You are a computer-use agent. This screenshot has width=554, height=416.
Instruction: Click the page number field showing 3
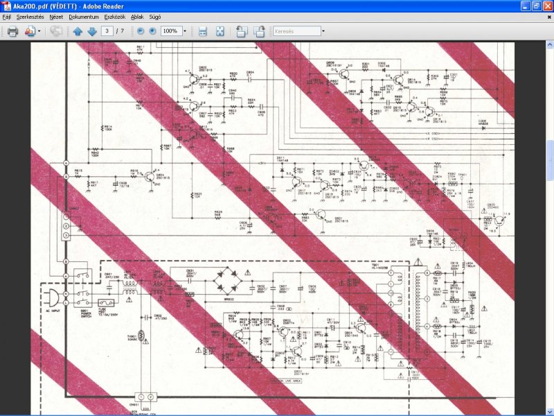pos(107,31)
